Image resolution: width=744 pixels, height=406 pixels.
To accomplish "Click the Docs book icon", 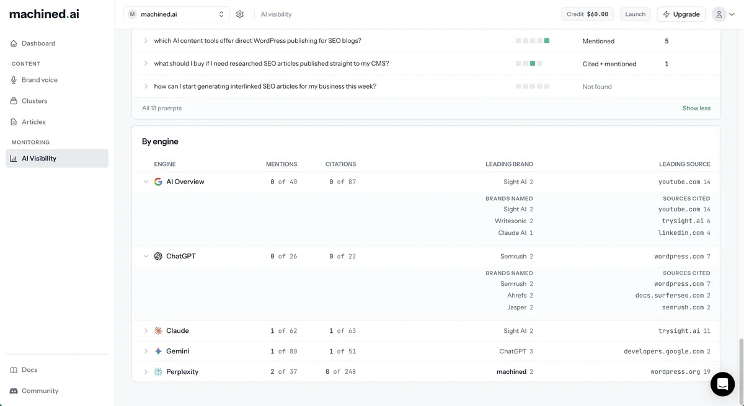I will point(14,370).
